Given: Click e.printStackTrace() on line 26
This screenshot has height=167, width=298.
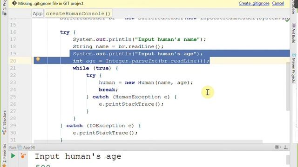Looking at the screenshot, I should point(131,104).
